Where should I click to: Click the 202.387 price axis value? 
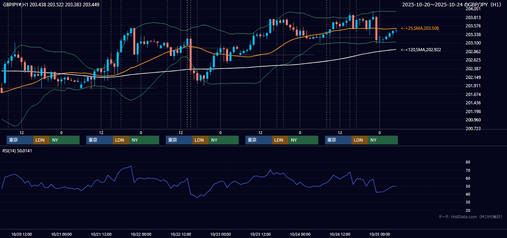(x=473, y=69)
